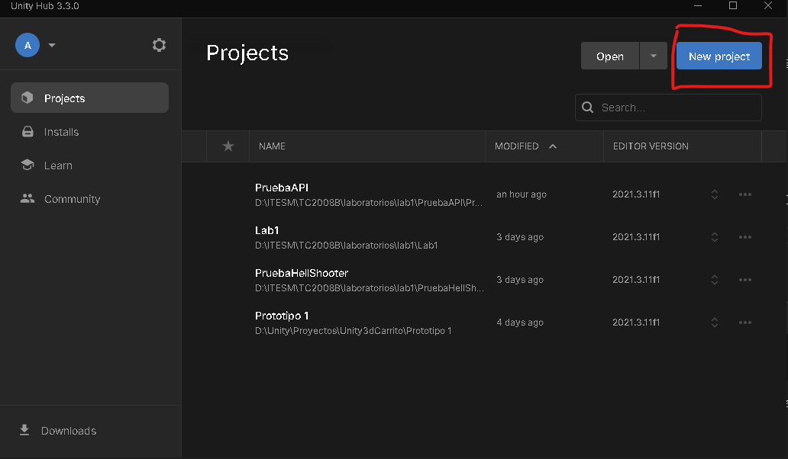Sort projects by MODIFIED column
This screenshot has width=788, height=459.
click(x=517, y=146)
